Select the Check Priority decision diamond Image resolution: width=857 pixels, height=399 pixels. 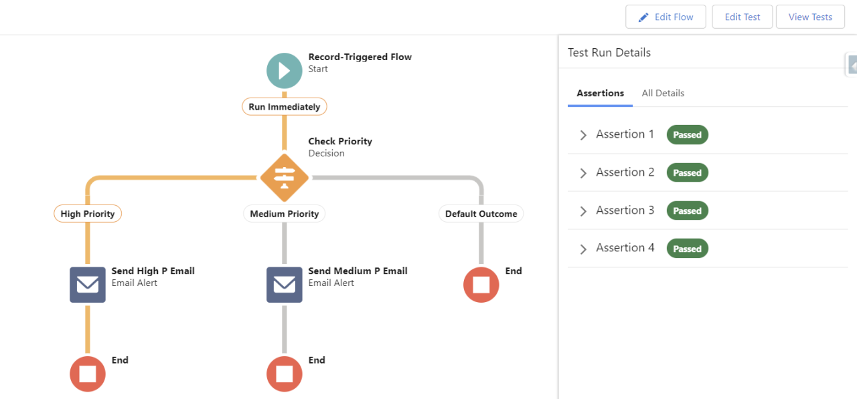284,178
